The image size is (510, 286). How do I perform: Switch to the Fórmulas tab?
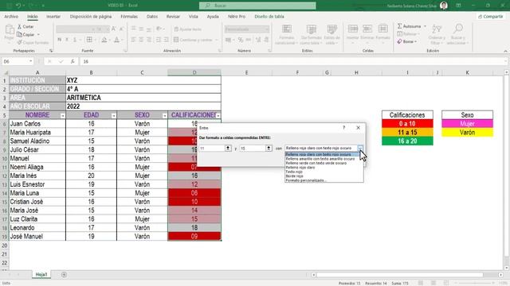(x=129, y=17)
